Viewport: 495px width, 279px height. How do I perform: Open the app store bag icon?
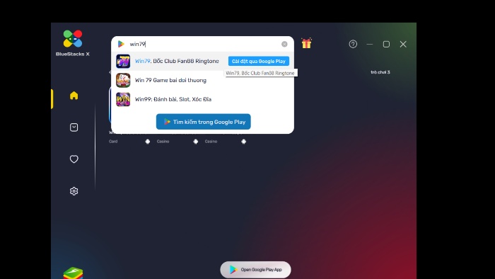coord(74,127)
